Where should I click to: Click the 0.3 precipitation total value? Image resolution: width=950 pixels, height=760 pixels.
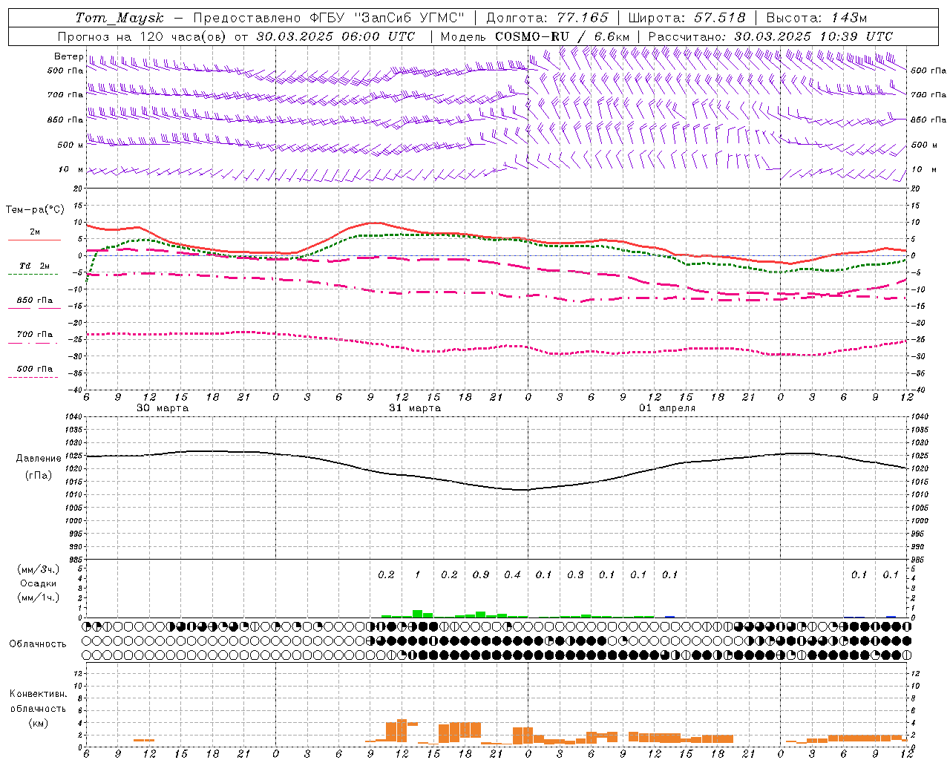(575, 574)
